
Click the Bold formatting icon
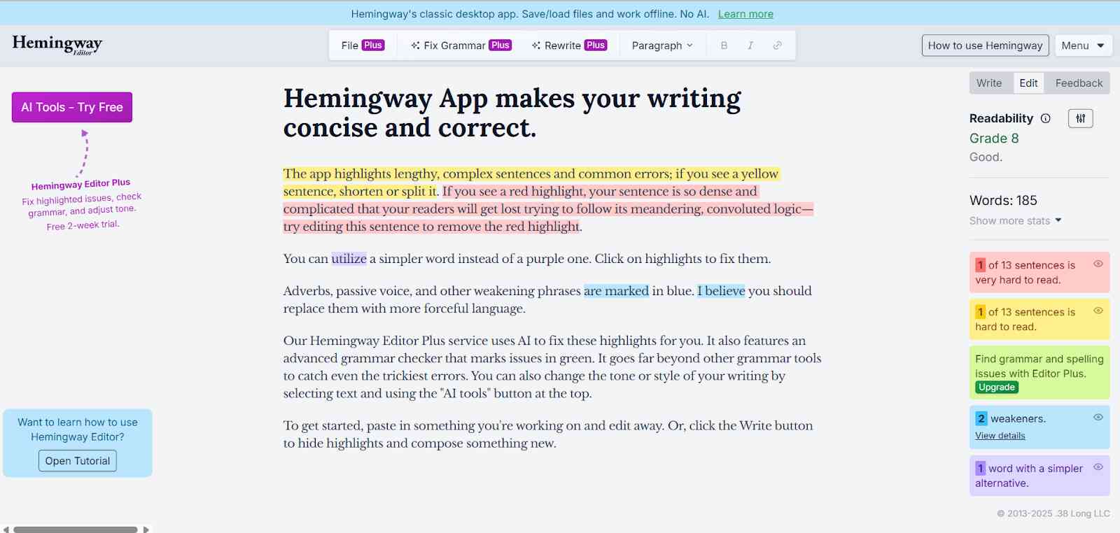[724, 45]
